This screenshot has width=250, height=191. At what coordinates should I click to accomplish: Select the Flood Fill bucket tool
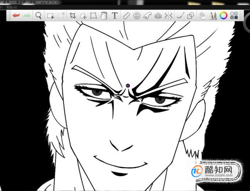click(104, 16)
